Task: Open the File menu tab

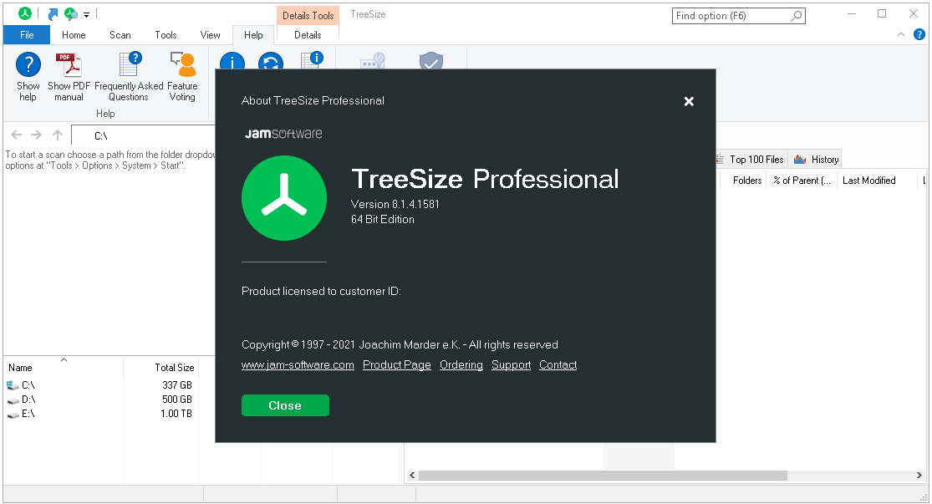Action: point(27,35)
